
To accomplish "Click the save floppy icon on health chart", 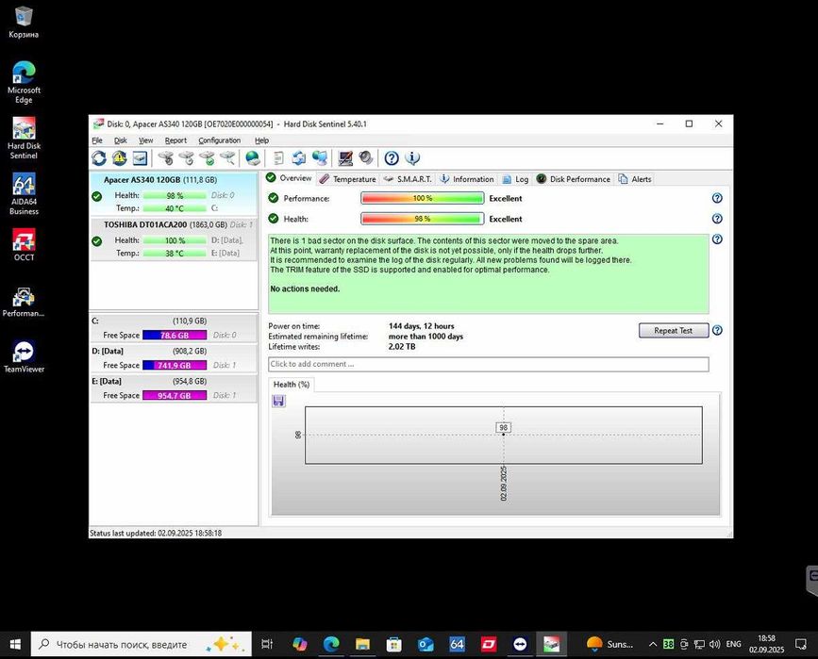I will click(x=278, y=401).
